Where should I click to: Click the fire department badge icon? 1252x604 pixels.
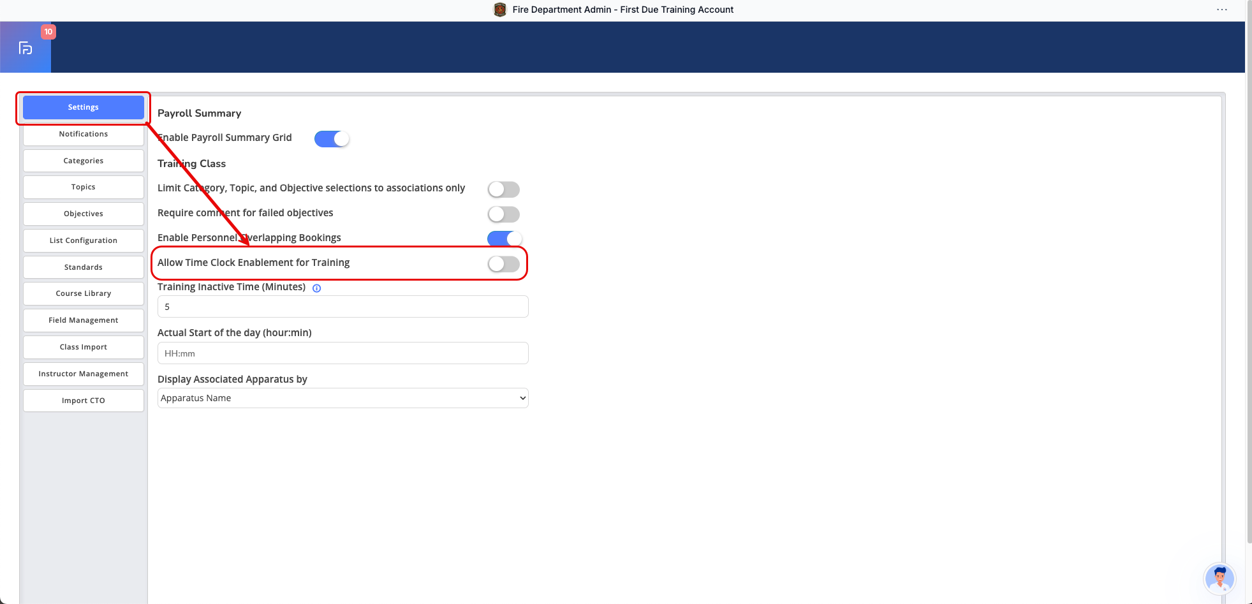500,10
